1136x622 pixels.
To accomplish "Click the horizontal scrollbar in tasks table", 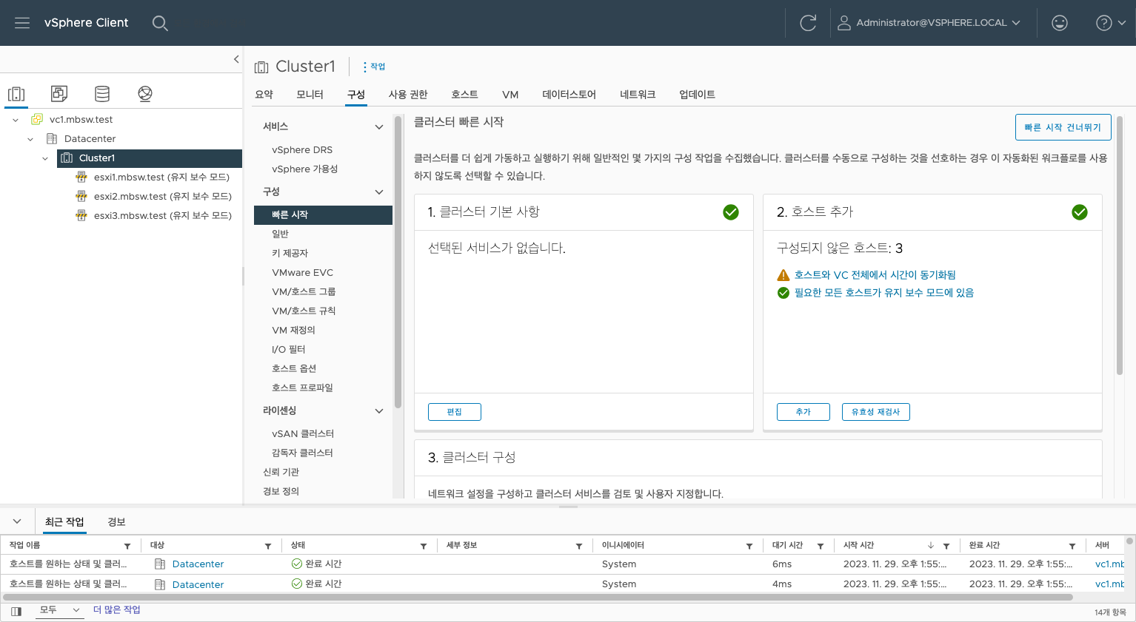I will coord(538,597).
